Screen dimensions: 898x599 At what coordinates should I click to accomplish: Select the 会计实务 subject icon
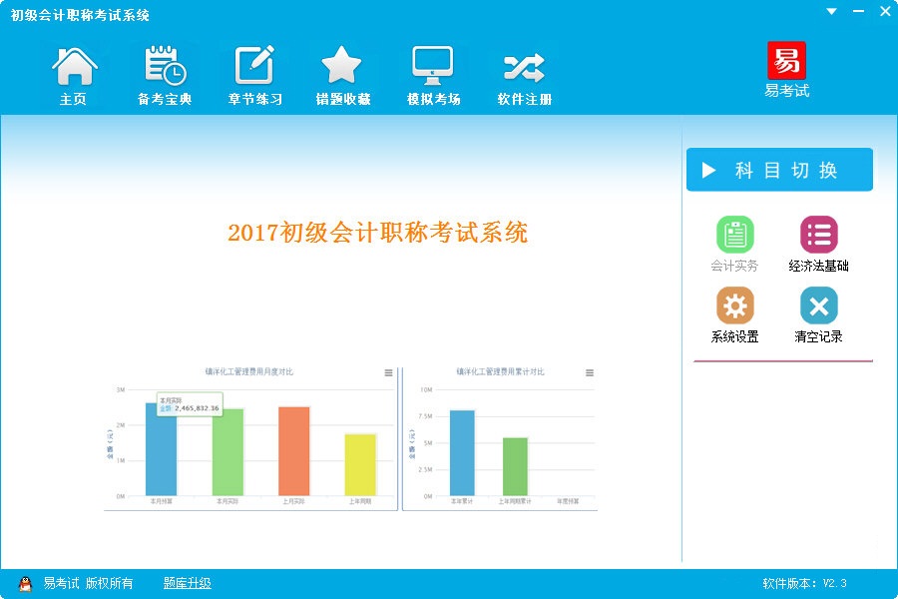[x=734, y=237]
